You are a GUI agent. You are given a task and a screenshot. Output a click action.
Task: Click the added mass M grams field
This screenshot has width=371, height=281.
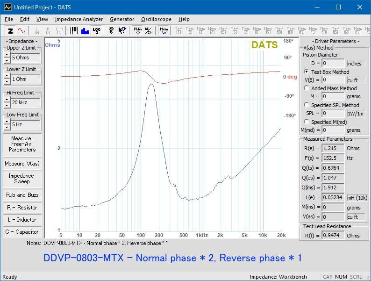(x=333, y=97)
